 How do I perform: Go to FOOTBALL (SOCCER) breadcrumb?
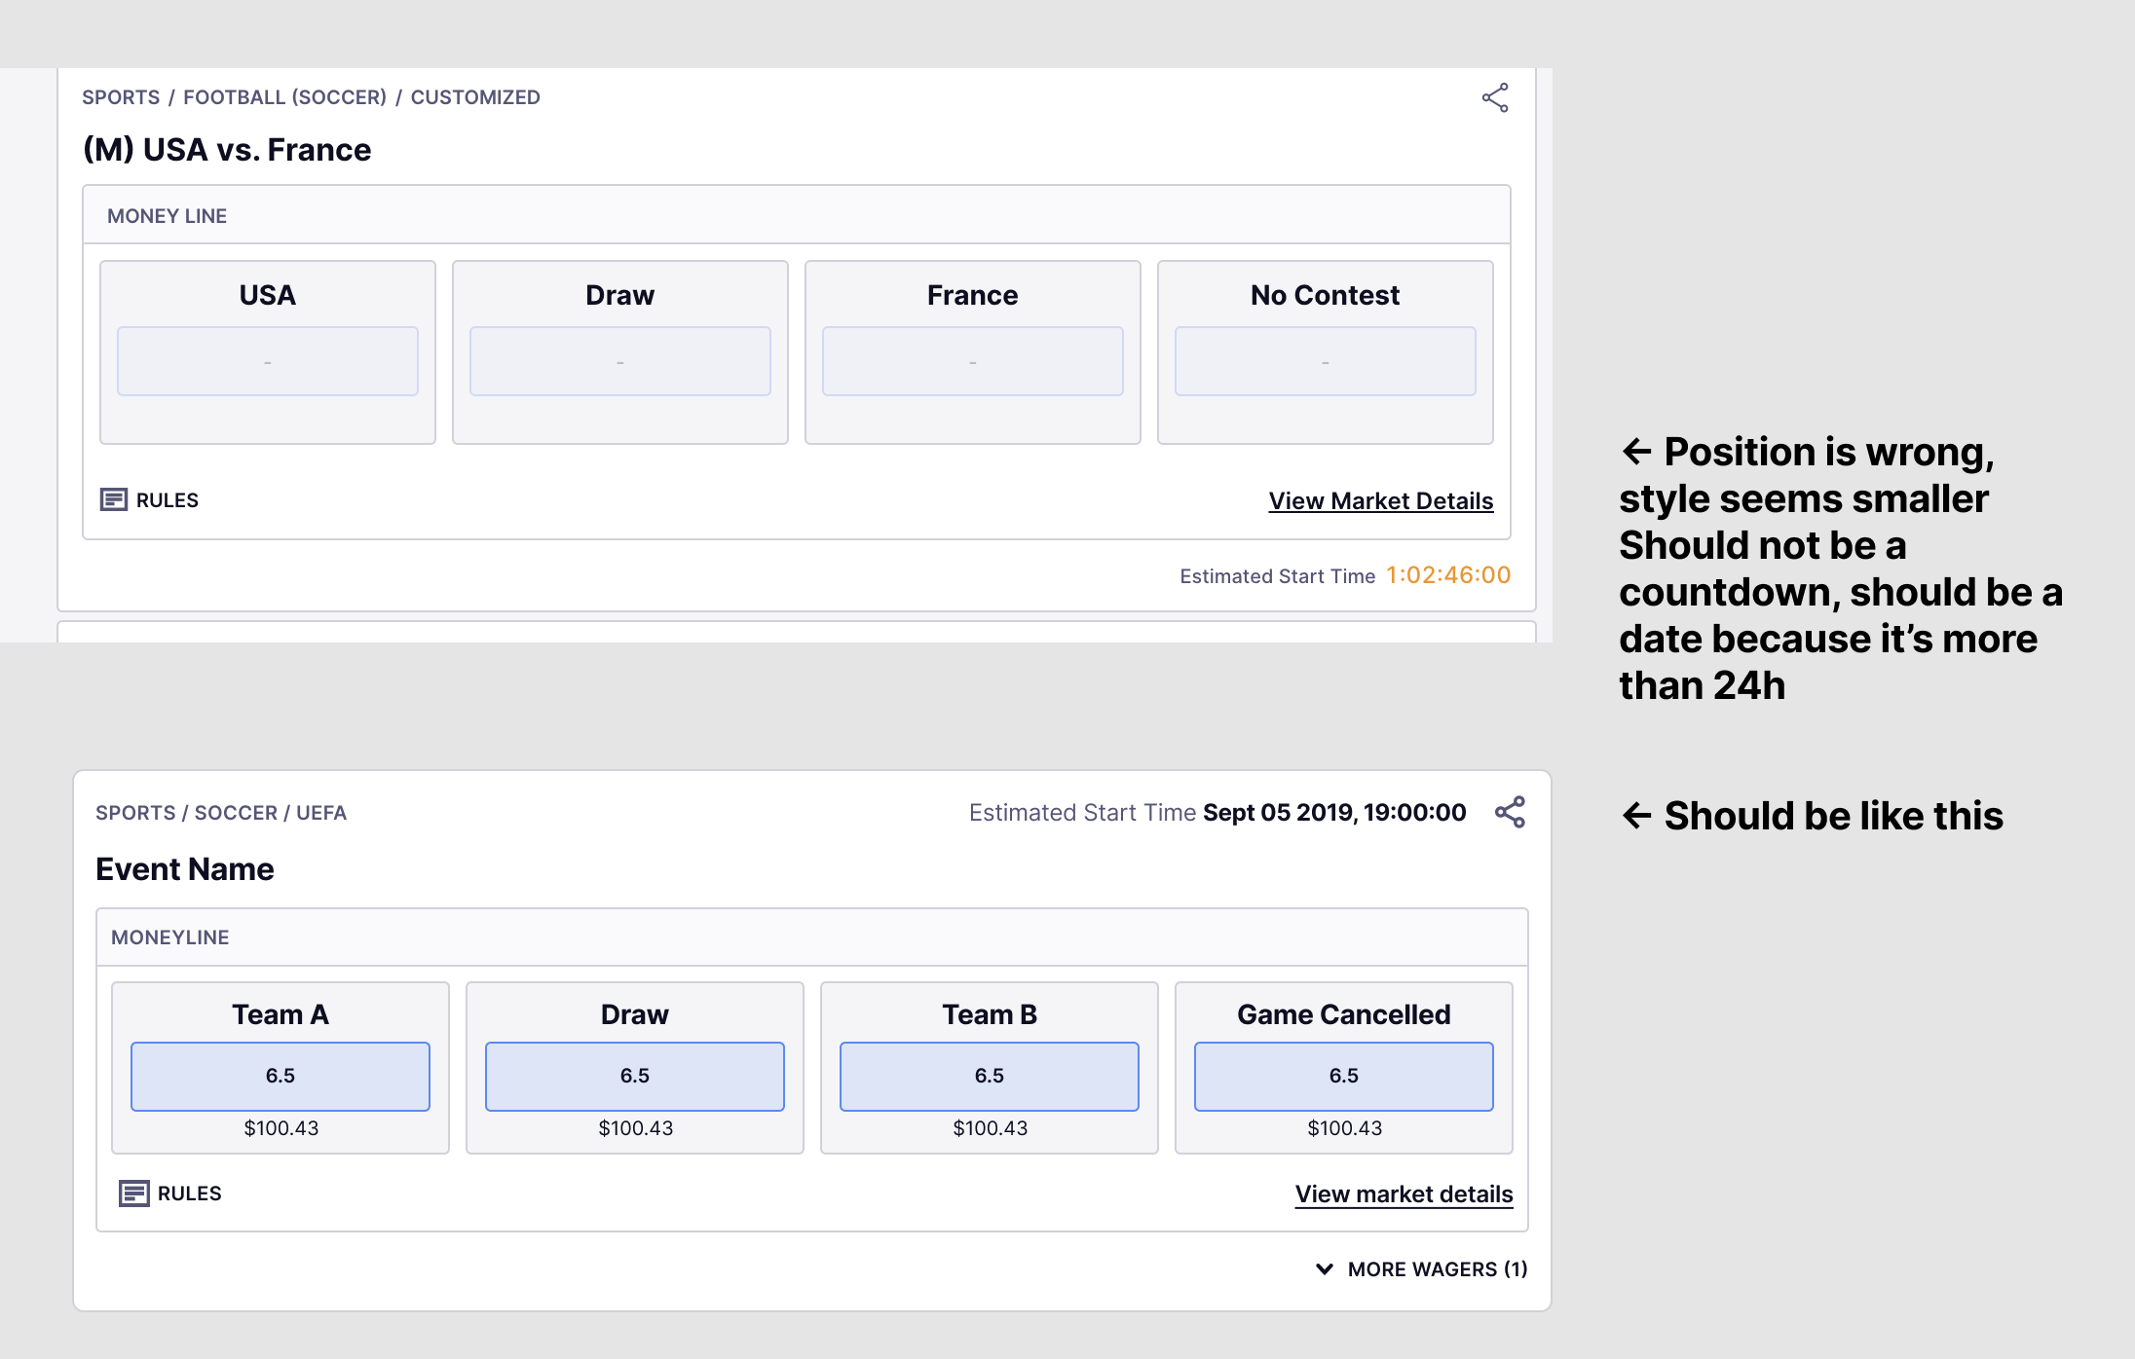pos(284,97)
